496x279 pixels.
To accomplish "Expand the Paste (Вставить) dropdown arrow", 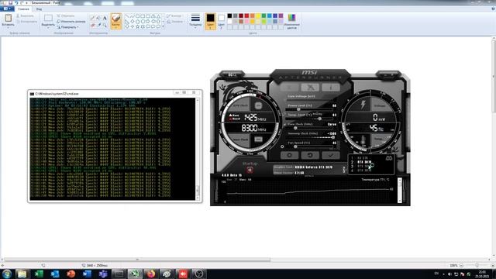I will 9,28.
